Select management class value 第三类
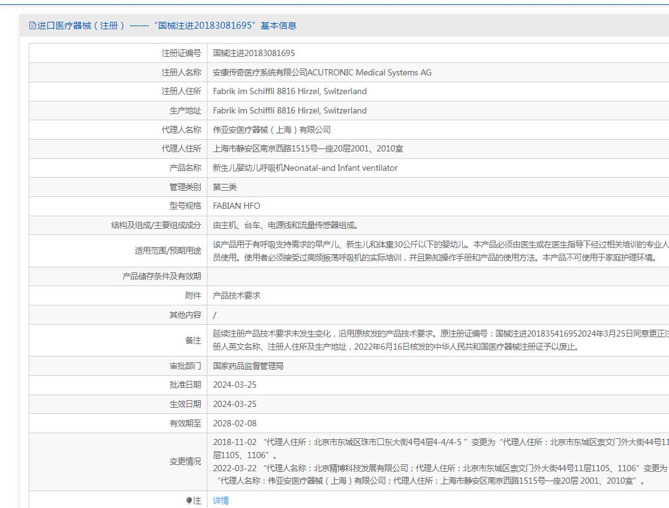Image resolution: width=669 pixels, height=508 pixels. 225,187
